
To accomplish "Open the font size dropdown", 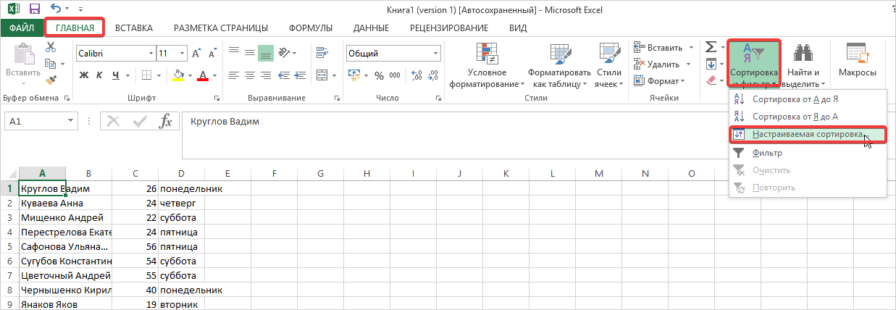I will pyautogui.click(x=184, y=54).
